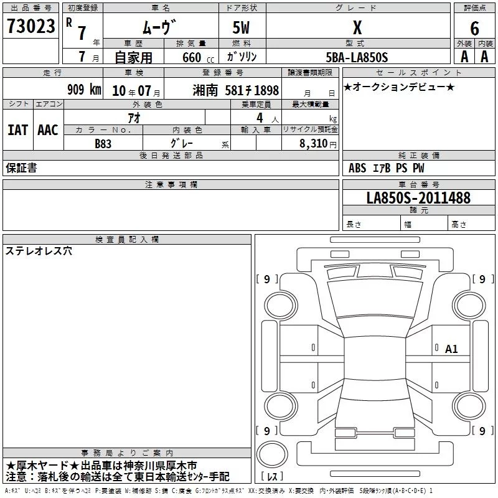The width and height of the screenshot is (498, 498).
Task: Click the 最大積載量 kg field
Action: click(310, 118)
